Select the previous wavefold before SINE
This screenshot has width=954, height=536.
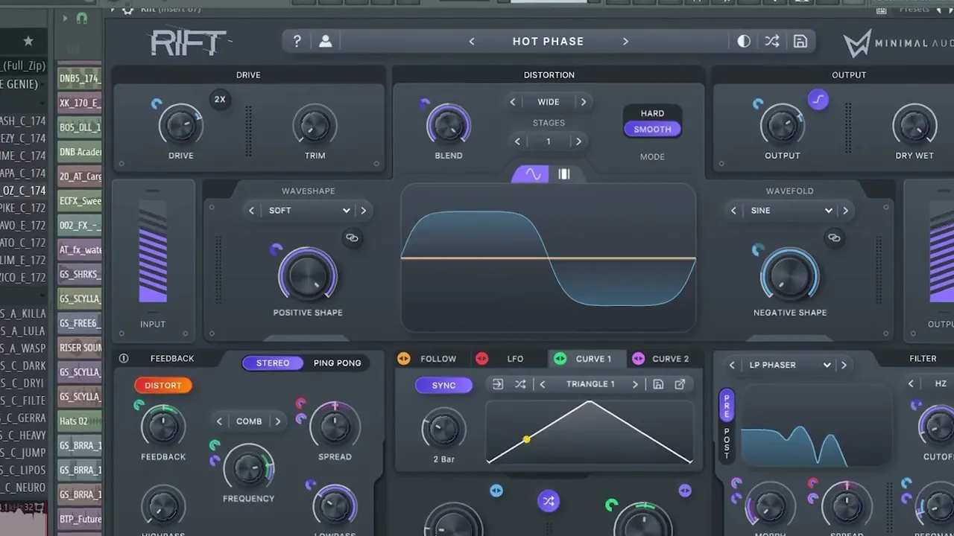point(734,211)
